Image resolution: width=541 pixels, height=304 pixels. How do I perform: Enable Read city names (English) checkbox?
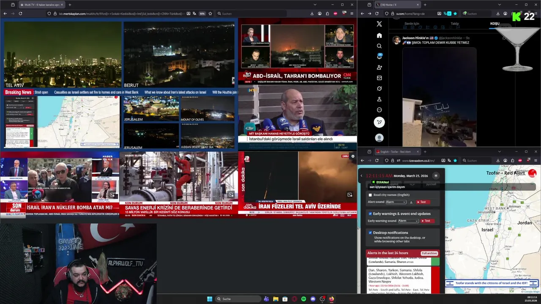[370, 195]
